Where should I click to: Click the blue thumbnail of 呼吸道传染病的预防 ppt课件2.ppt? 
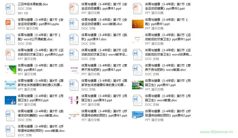tap(138, 115)
